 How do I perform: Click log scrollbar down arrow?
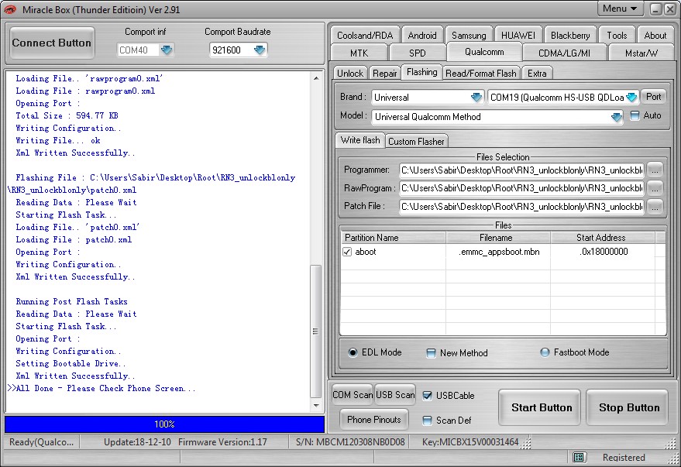pos(316,405)
